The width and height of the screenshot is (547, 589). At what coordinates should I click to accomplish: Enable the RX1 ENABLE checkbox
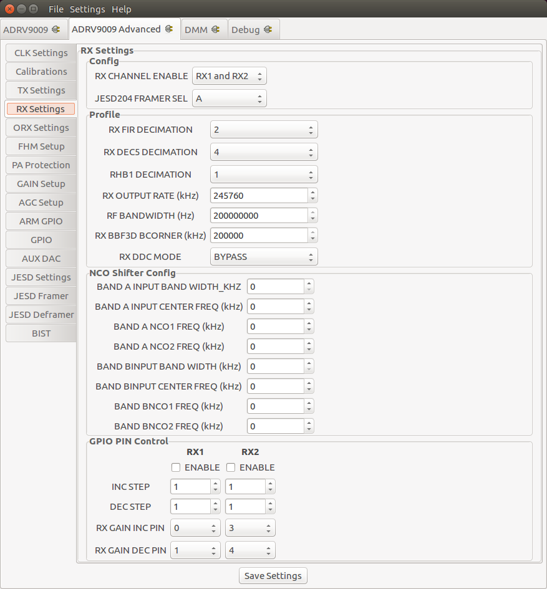point(177,467)
